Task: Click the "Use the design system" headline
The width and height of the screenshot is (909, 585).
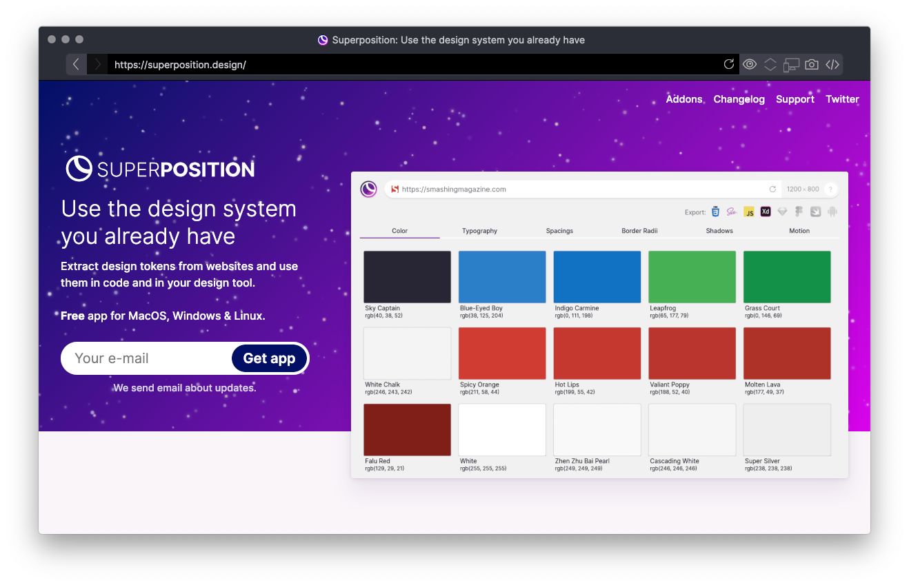Action: pos(179,209)
